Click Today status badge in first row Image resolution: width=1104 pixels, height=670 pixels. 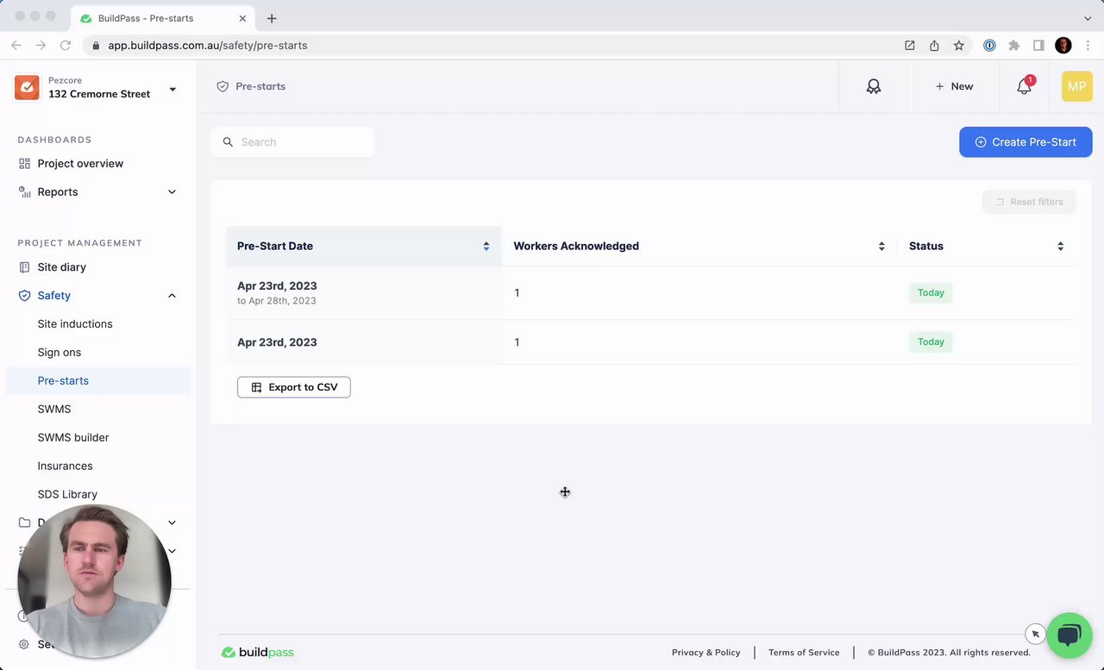(x=931, y=293)
